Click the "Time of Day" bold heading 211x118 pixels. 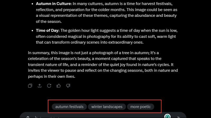[x=47, y=30]
